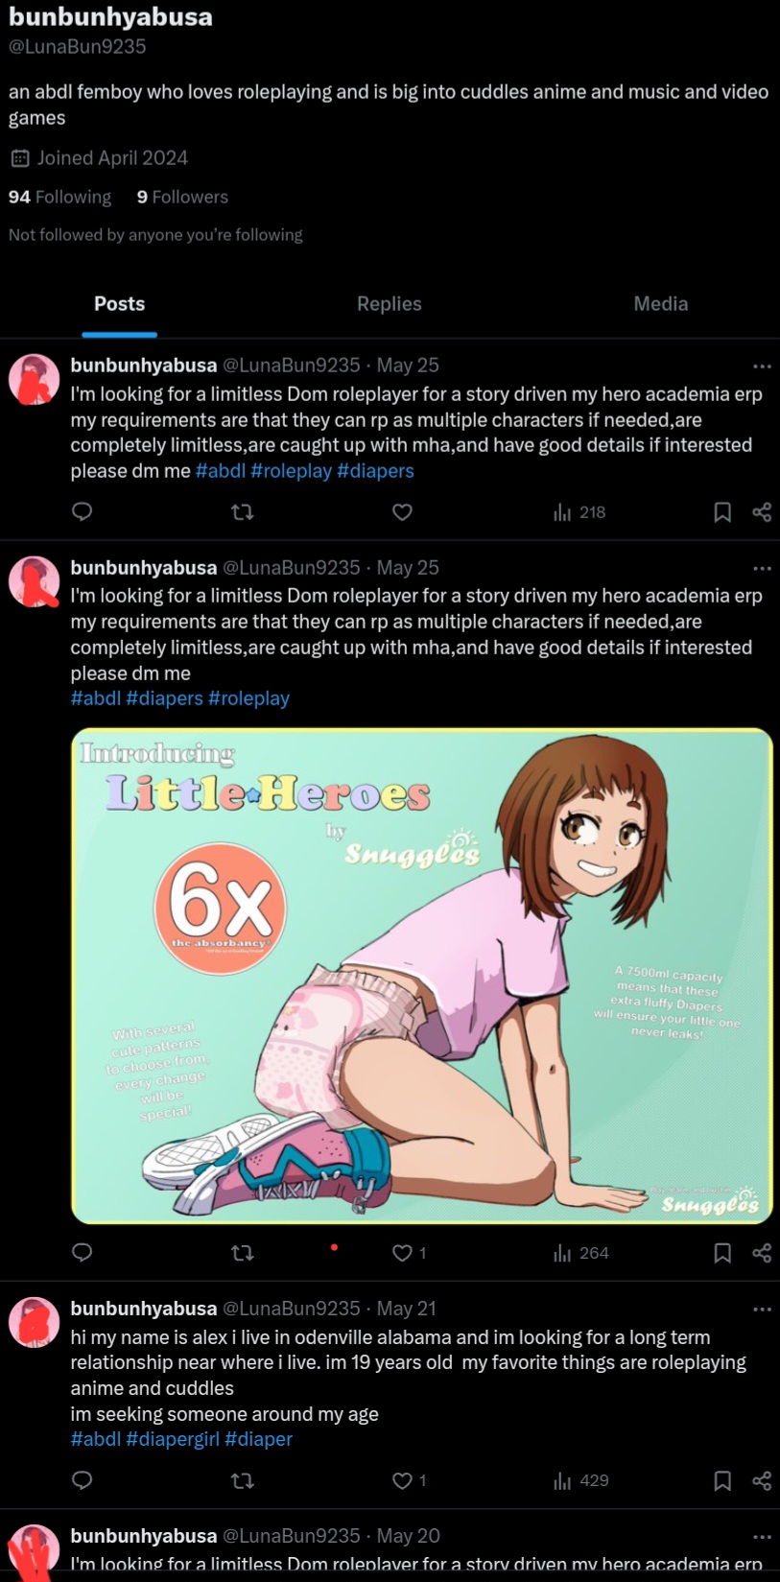The width and height of the screenshot is (780, 1582).
Task: Like the post with 218 views
Action: point(403,512)
